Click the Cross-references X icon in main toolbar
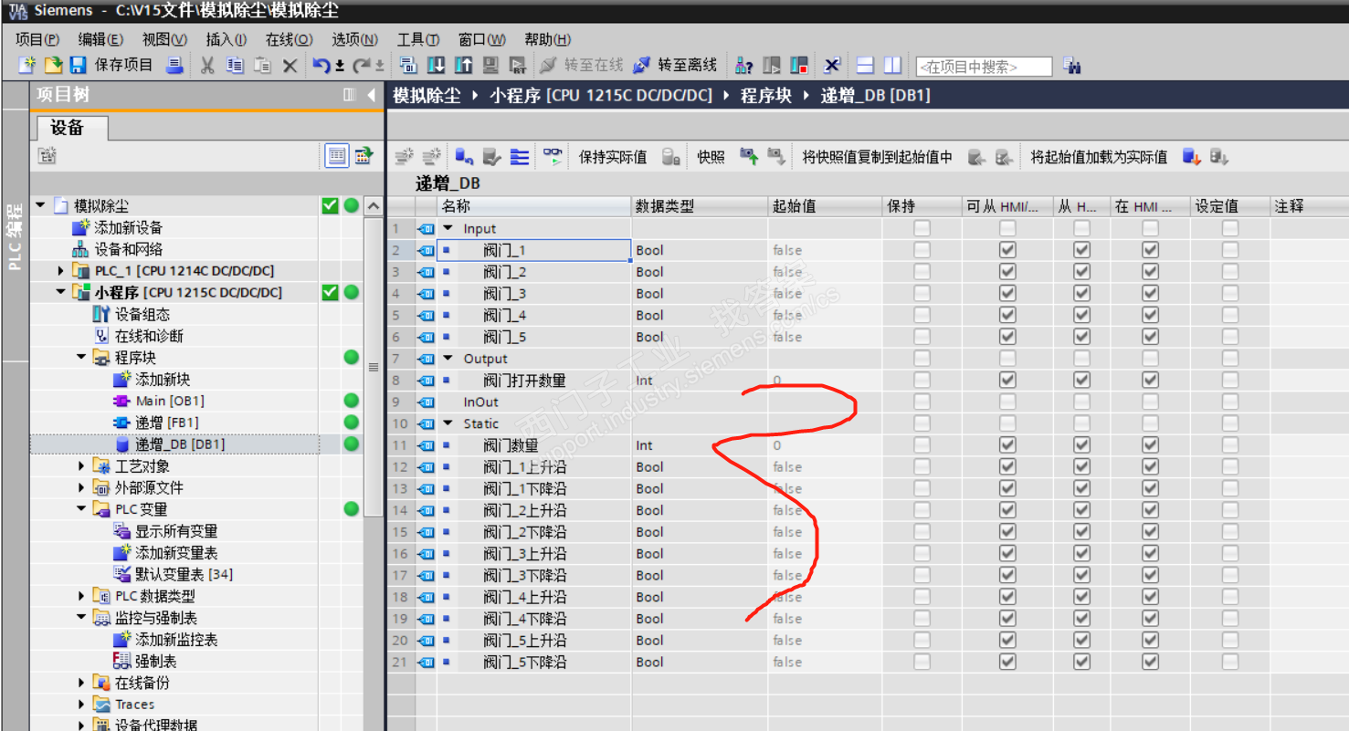Screen dimensions: 1349x731 tap(831, 65)
